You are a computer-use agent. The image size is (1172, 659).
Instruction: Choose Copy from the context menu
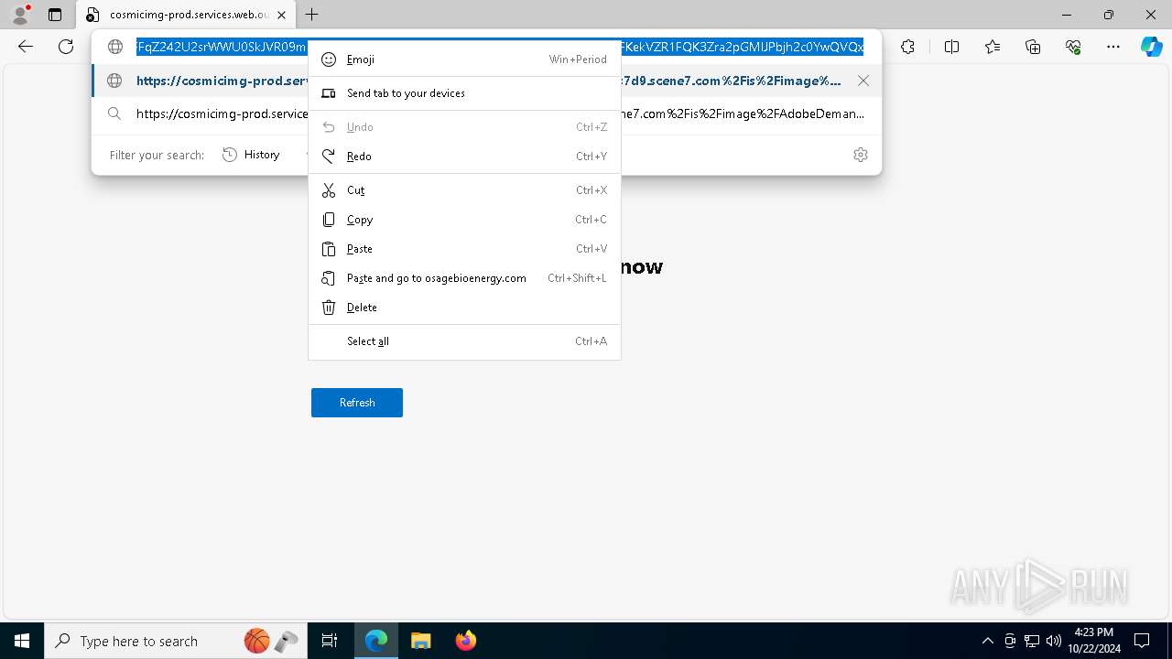464,220
